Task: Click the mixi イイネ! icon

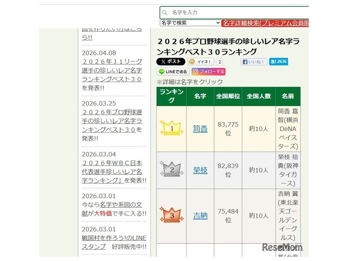Action: [200, 61]
